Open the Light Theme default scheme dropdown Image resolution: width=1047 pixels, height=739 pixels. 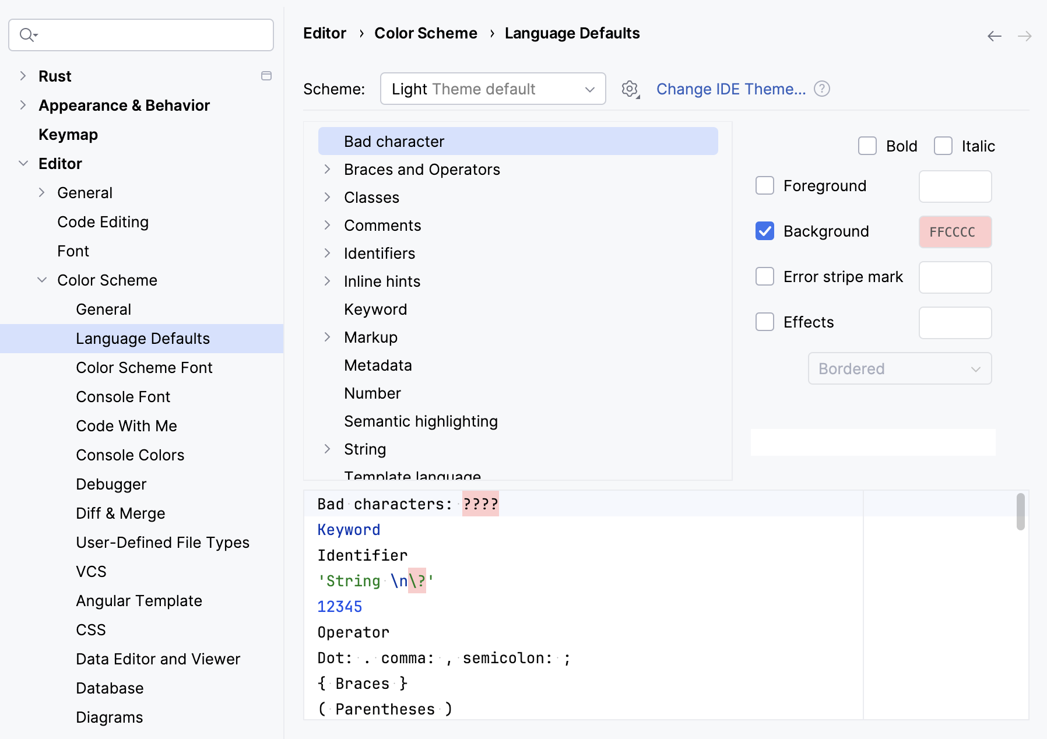pos(493,89)
